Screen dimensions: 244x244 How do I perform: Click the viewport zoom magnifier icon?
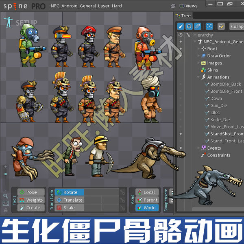pos(6,196)
